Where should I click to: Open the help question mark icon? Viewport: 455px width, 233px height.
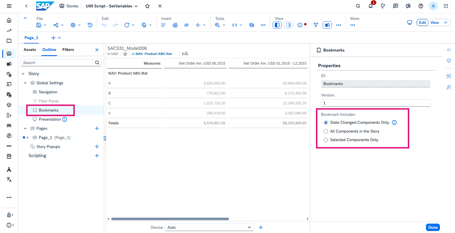[421, 6]
